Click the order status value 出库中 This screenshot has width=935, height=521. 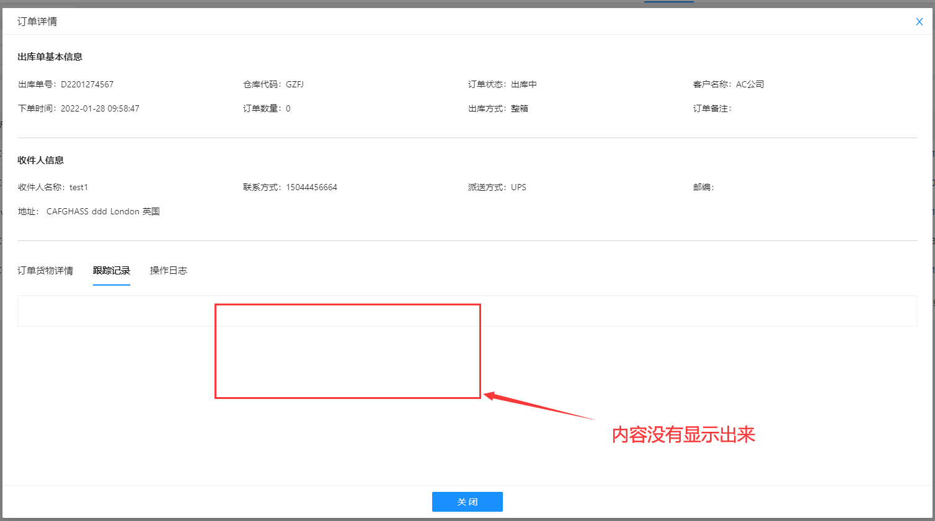coord(524,84)
